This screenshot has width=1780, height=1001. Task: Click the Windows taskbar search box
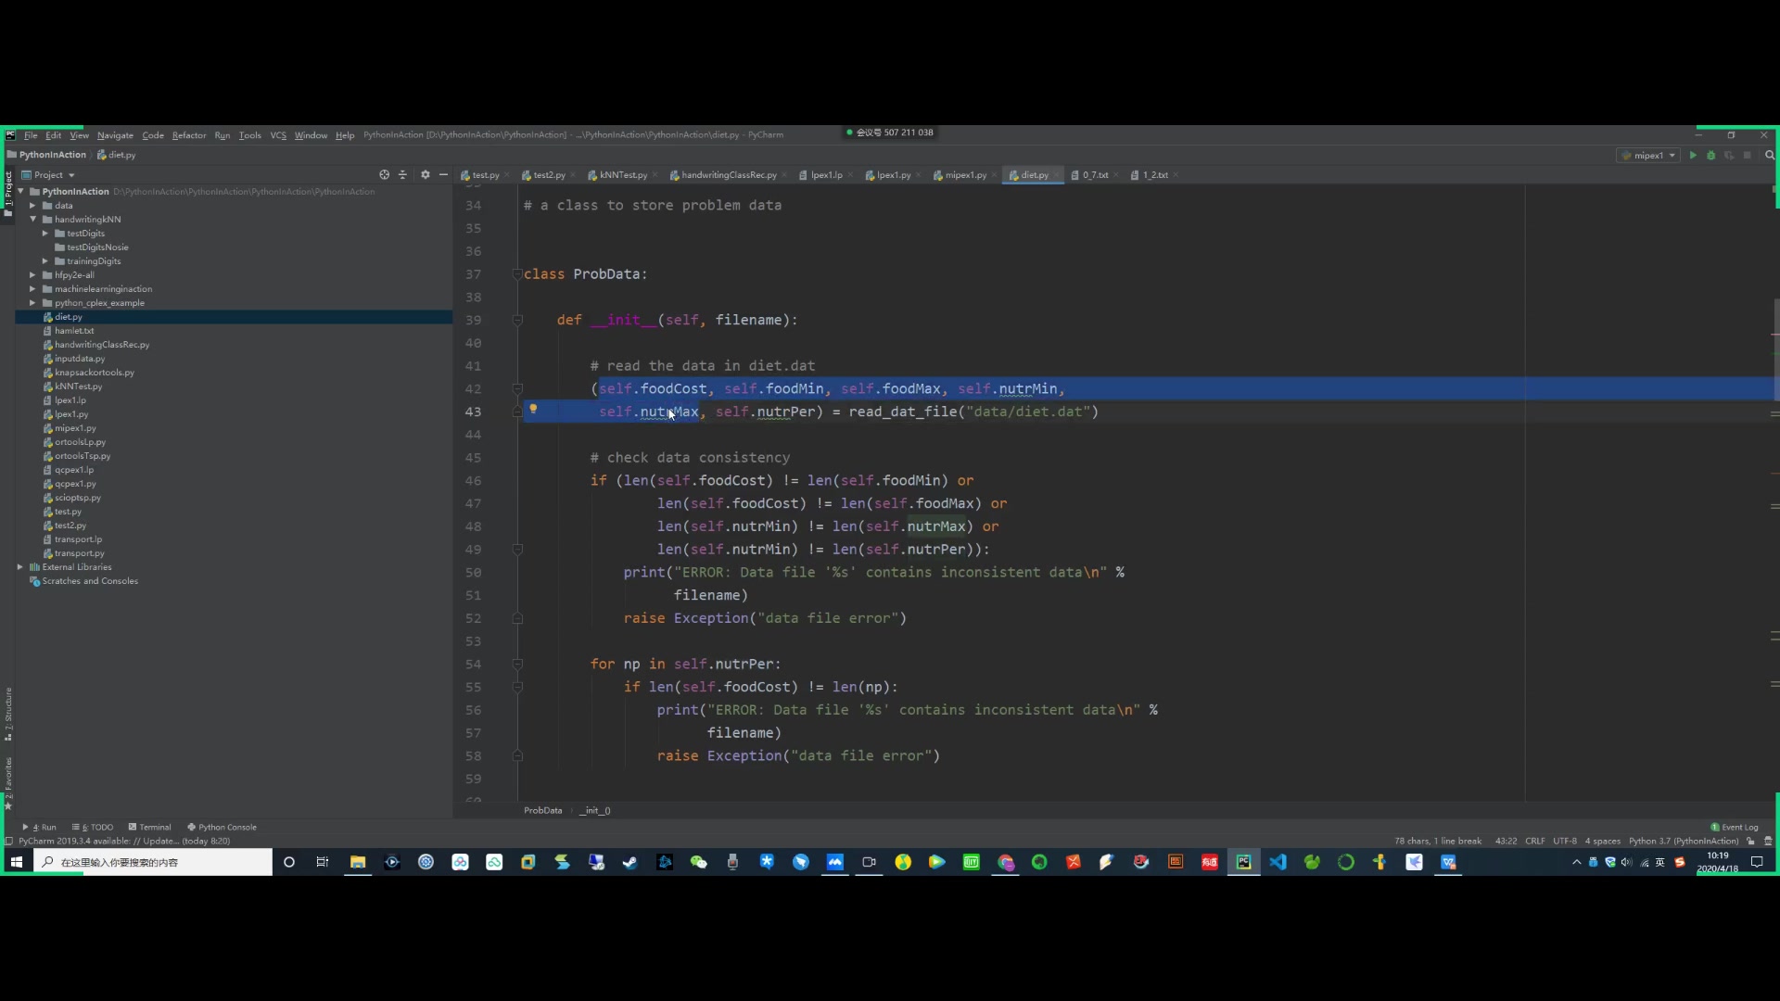pos(153,862)
